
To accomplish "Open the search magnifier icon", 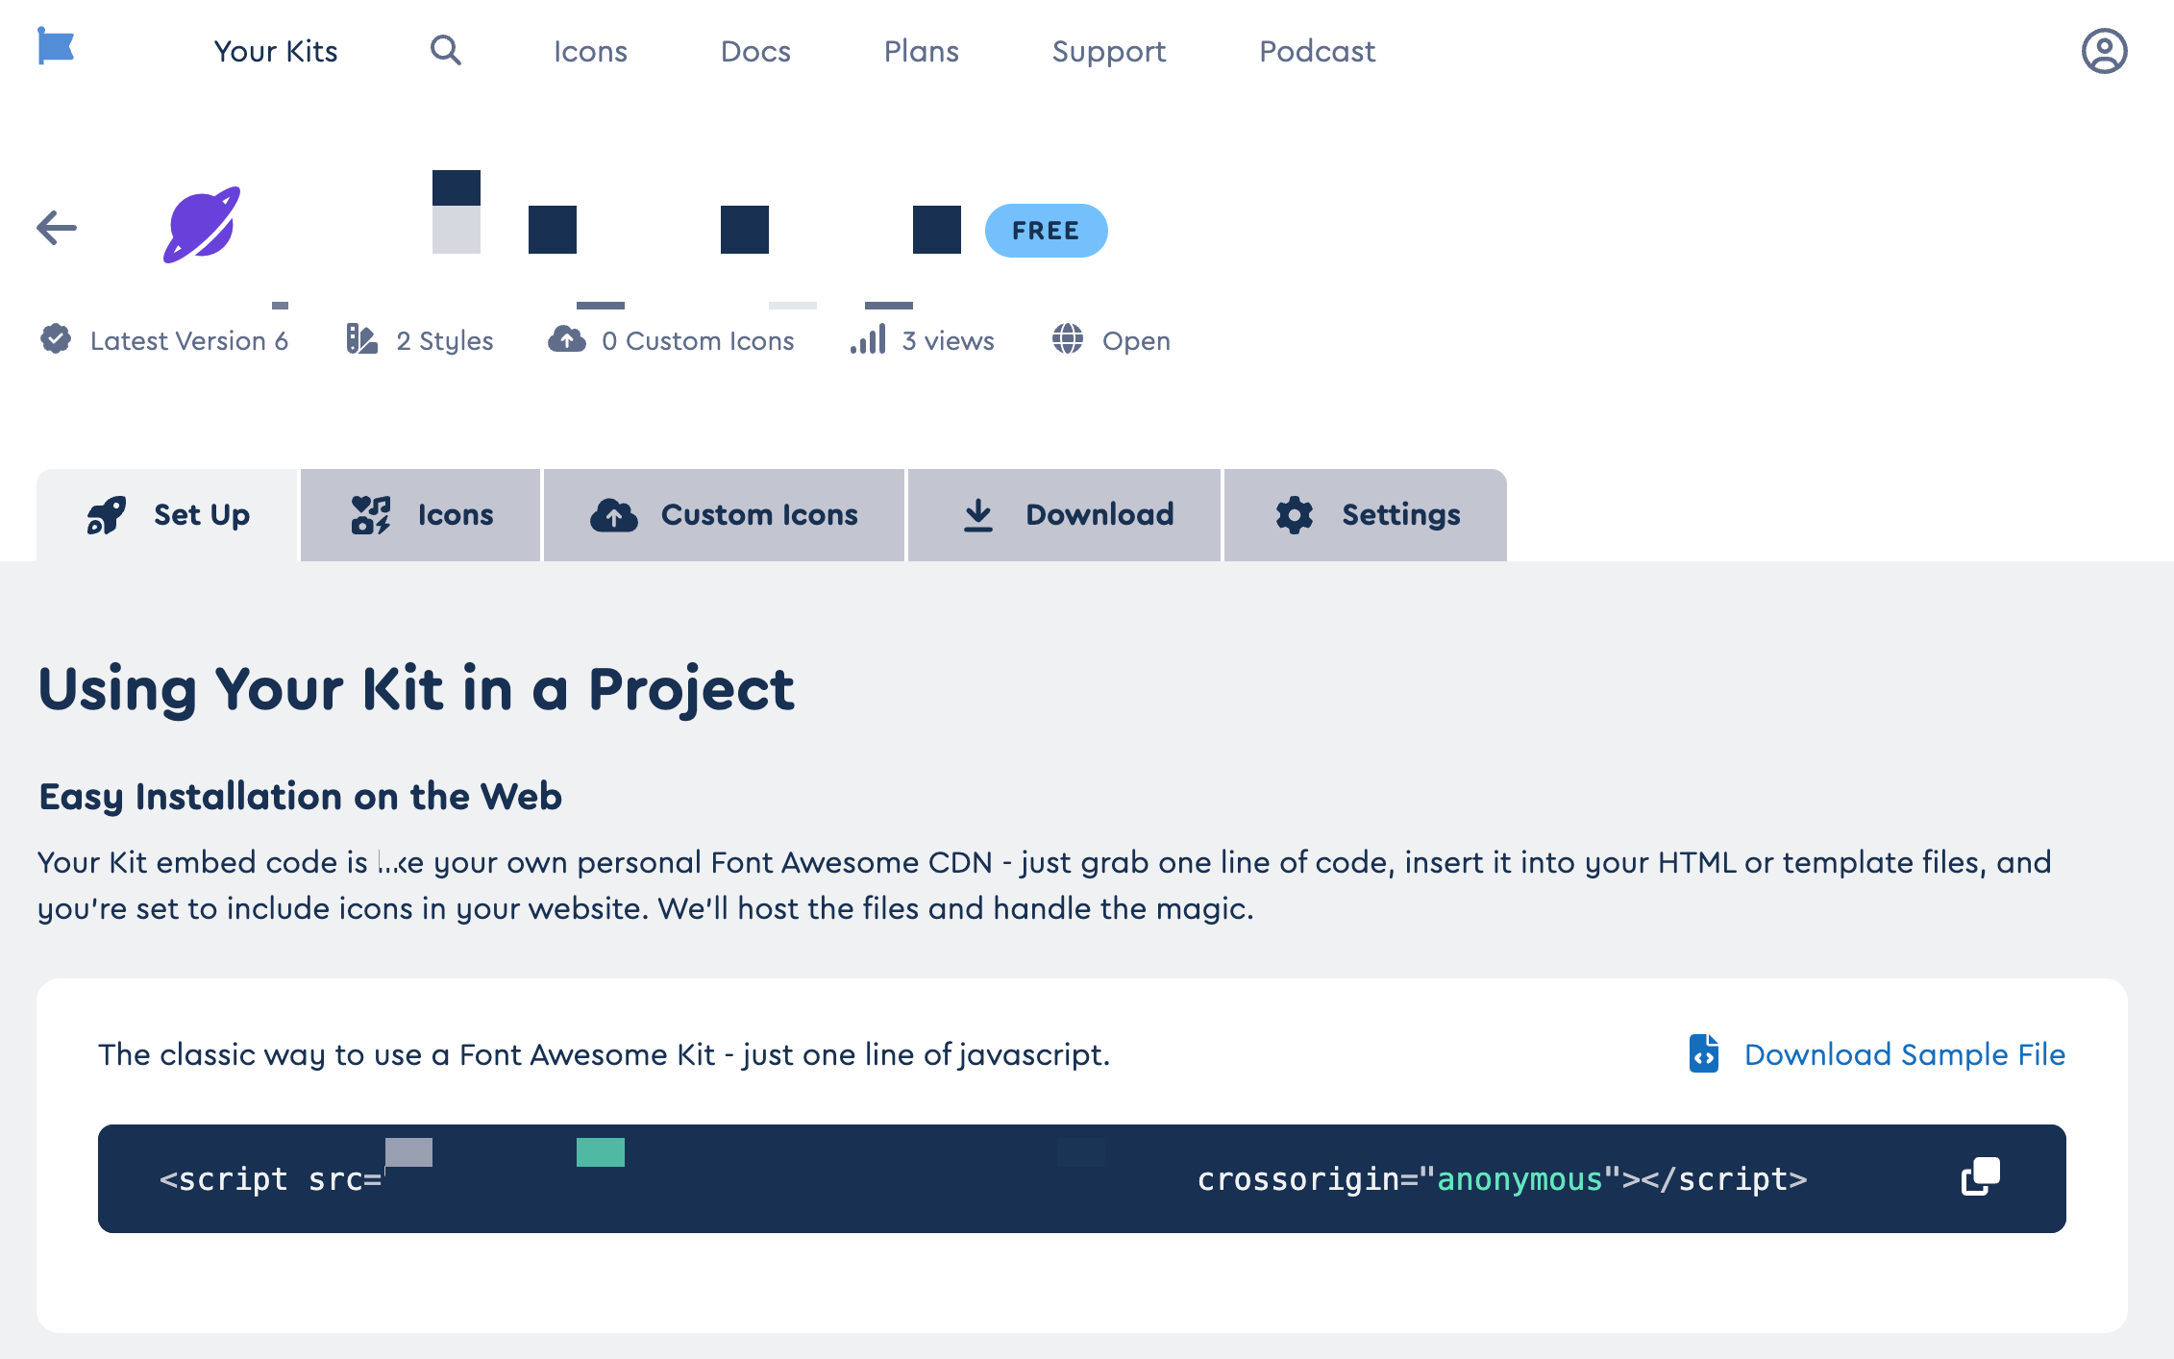I will 446,50.
